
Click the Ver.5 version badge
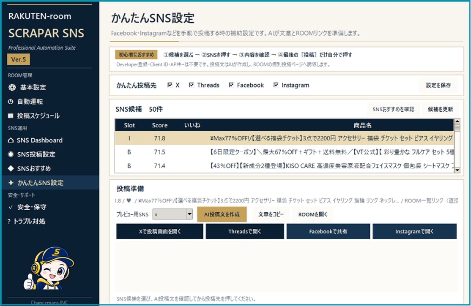coord(18,59)
